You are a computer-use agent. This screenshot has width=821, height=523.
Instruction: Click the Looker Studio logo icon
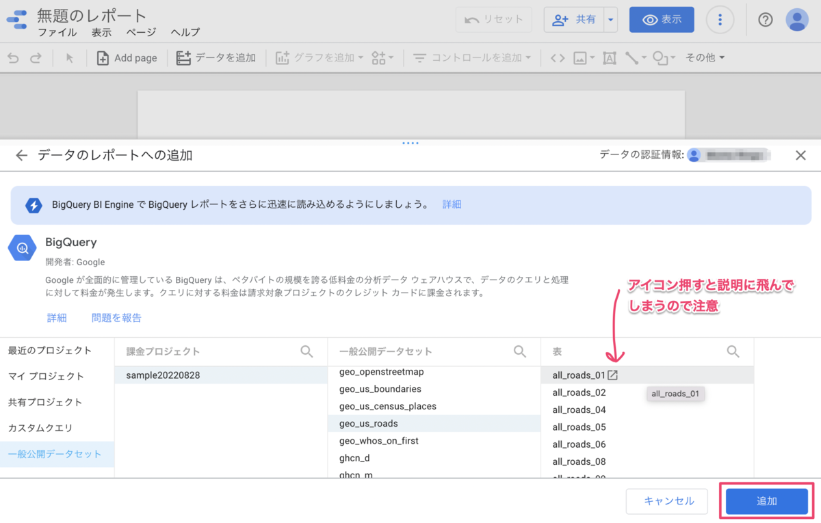click(x=16, y=19)
